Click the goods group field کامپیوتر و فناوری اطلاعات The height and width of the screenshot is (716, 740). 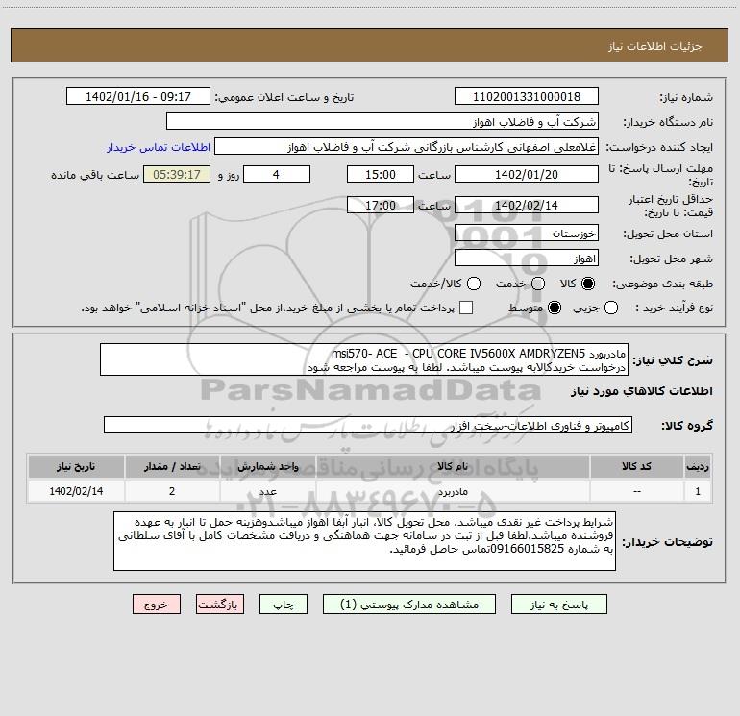pos(368,425)
